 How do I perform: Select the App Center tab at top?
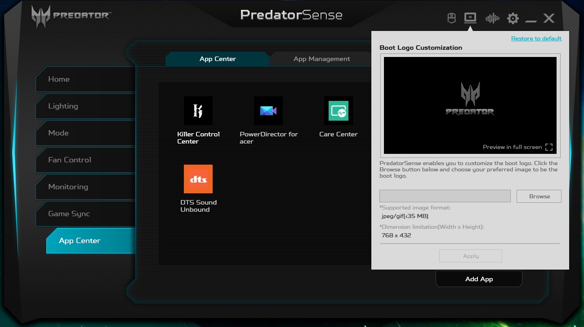(x=218, y=59)
